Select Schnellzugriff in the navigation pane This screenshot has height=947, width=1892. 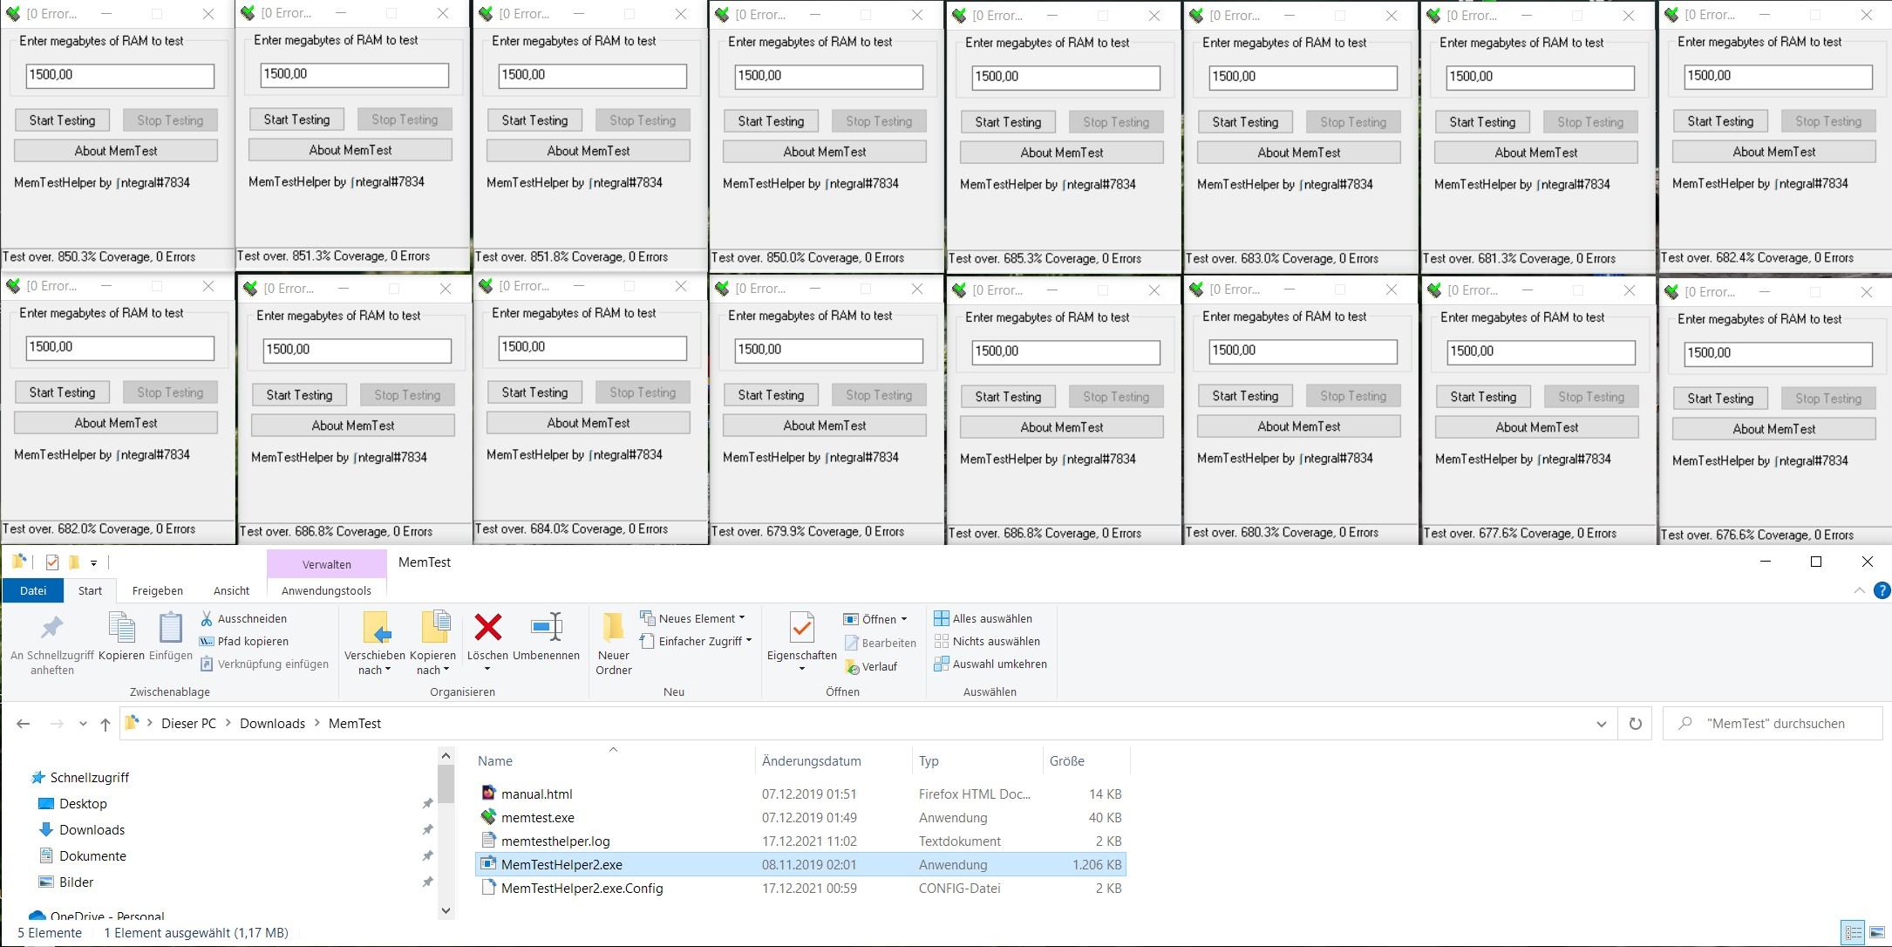coord(89,777)
